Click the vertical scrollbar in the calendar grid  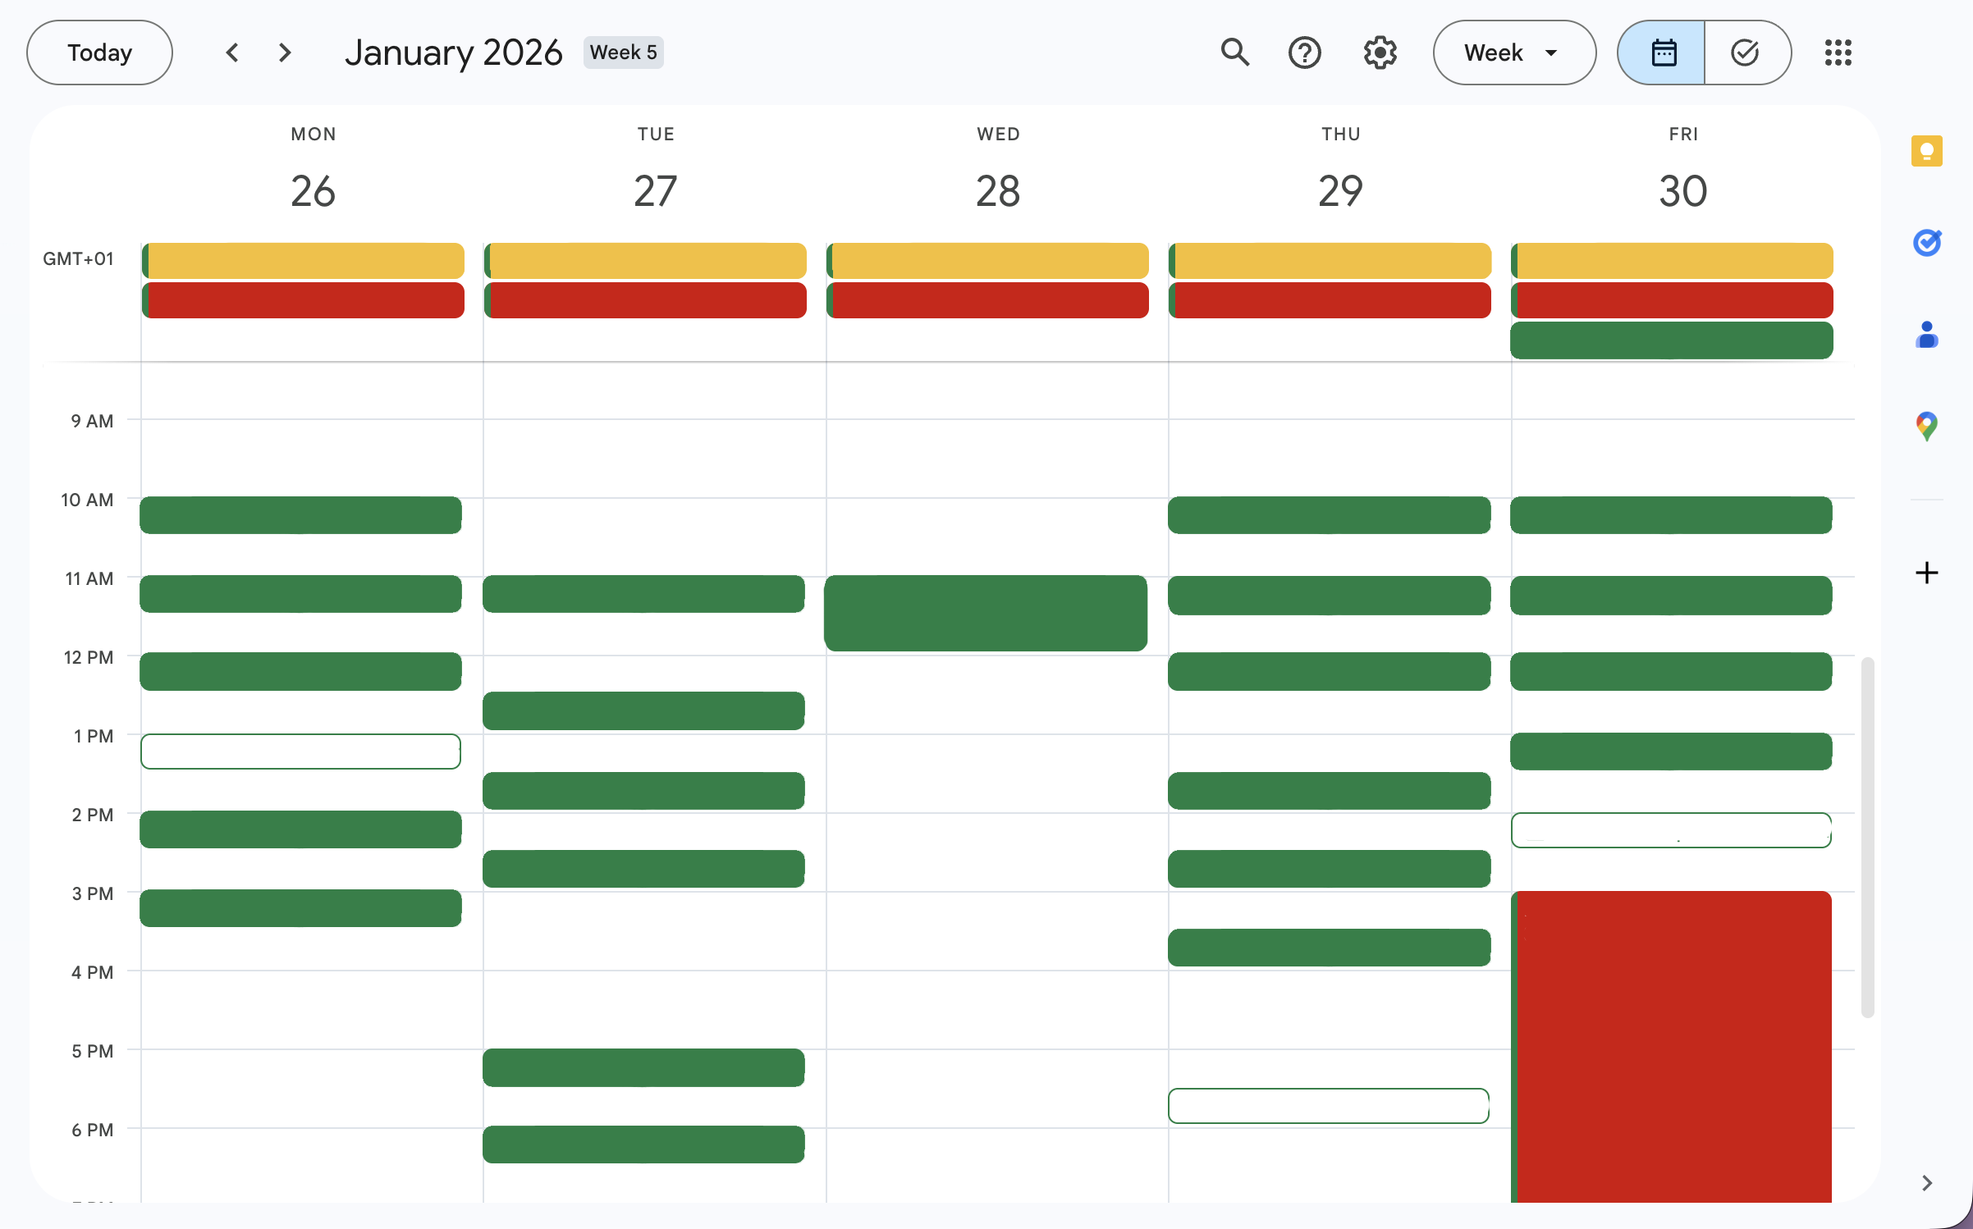tap(1866, 837)
